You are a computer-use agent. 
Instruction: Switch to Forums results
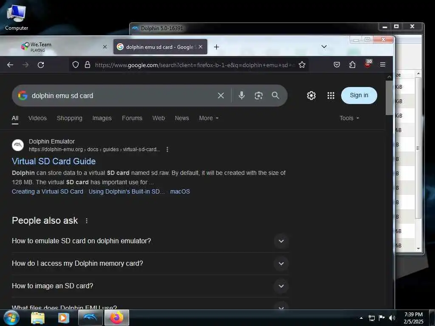[x=132, y=118]
